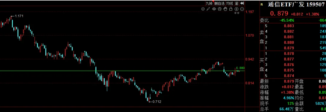Open chart settings gear icon
Image resolution: width=326 pixels, height=112 pixels.
203,9
